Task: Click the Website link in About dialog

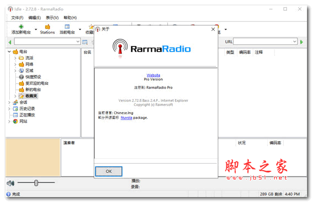Action: (153, 75)
